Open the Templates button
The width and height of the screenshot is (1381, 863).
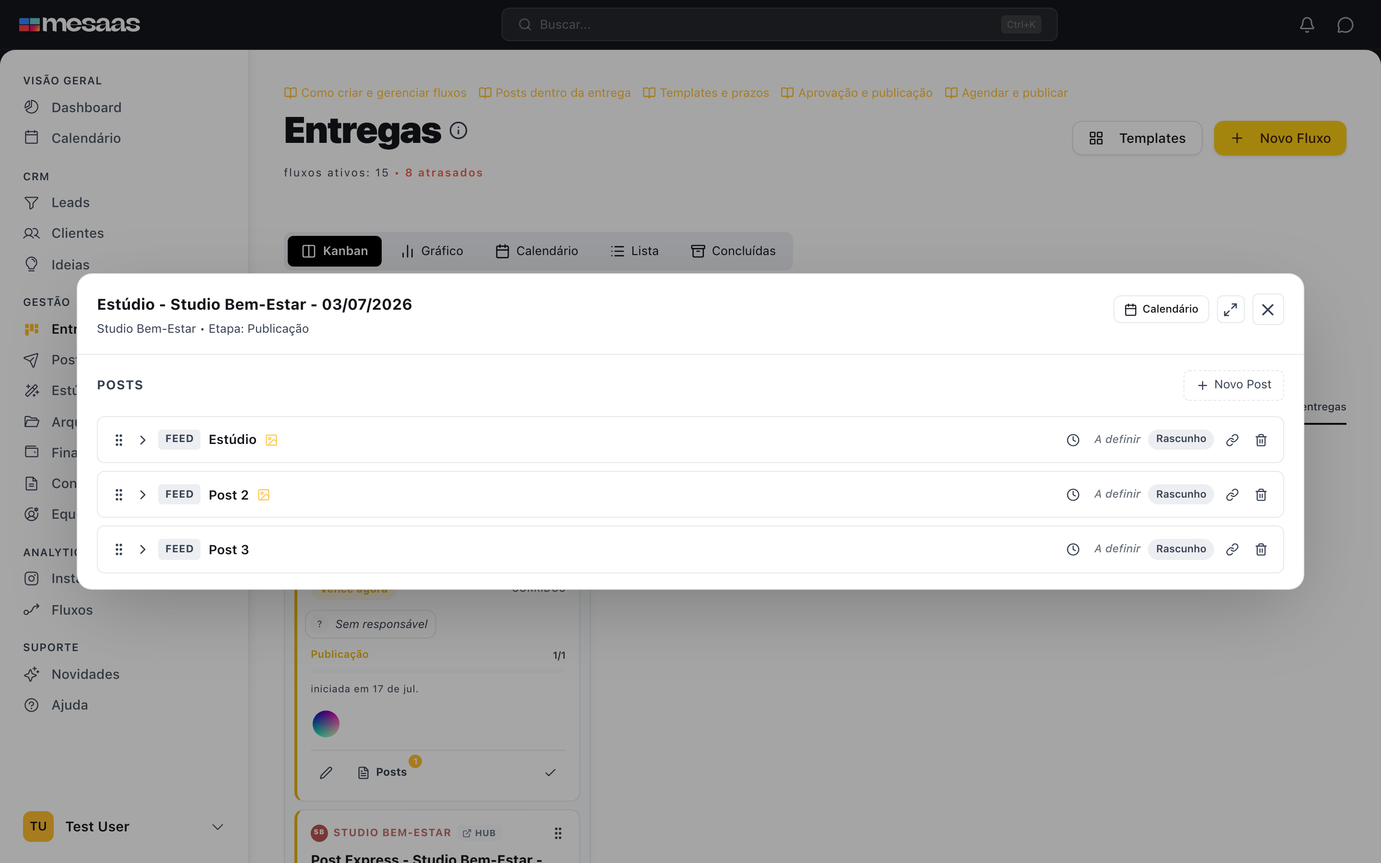click(x=1137, y=138)
